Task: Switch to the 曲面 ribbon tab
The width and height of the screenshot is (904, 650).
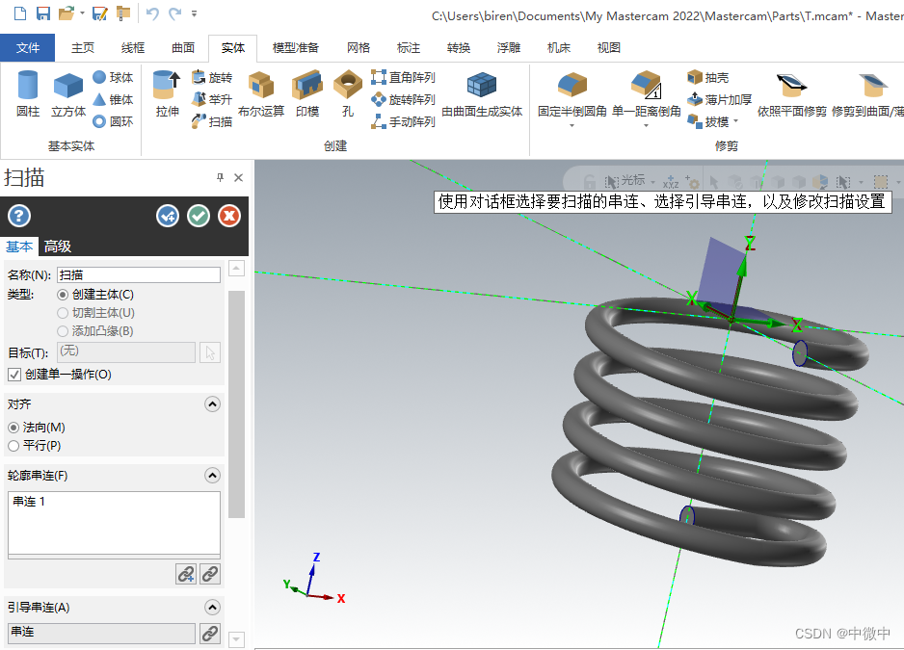Action: point(183,48)
